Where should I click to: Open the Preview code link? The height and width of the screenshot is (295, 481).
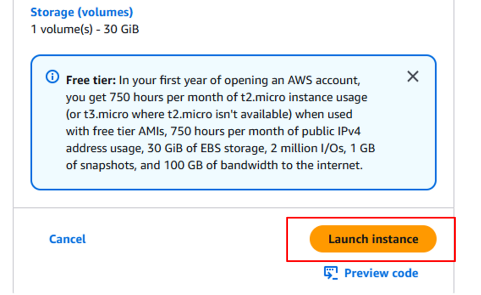(381, 273)
